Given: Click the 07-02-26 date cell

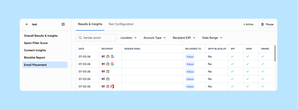Looking at the screenshot, I should [84, 86].
